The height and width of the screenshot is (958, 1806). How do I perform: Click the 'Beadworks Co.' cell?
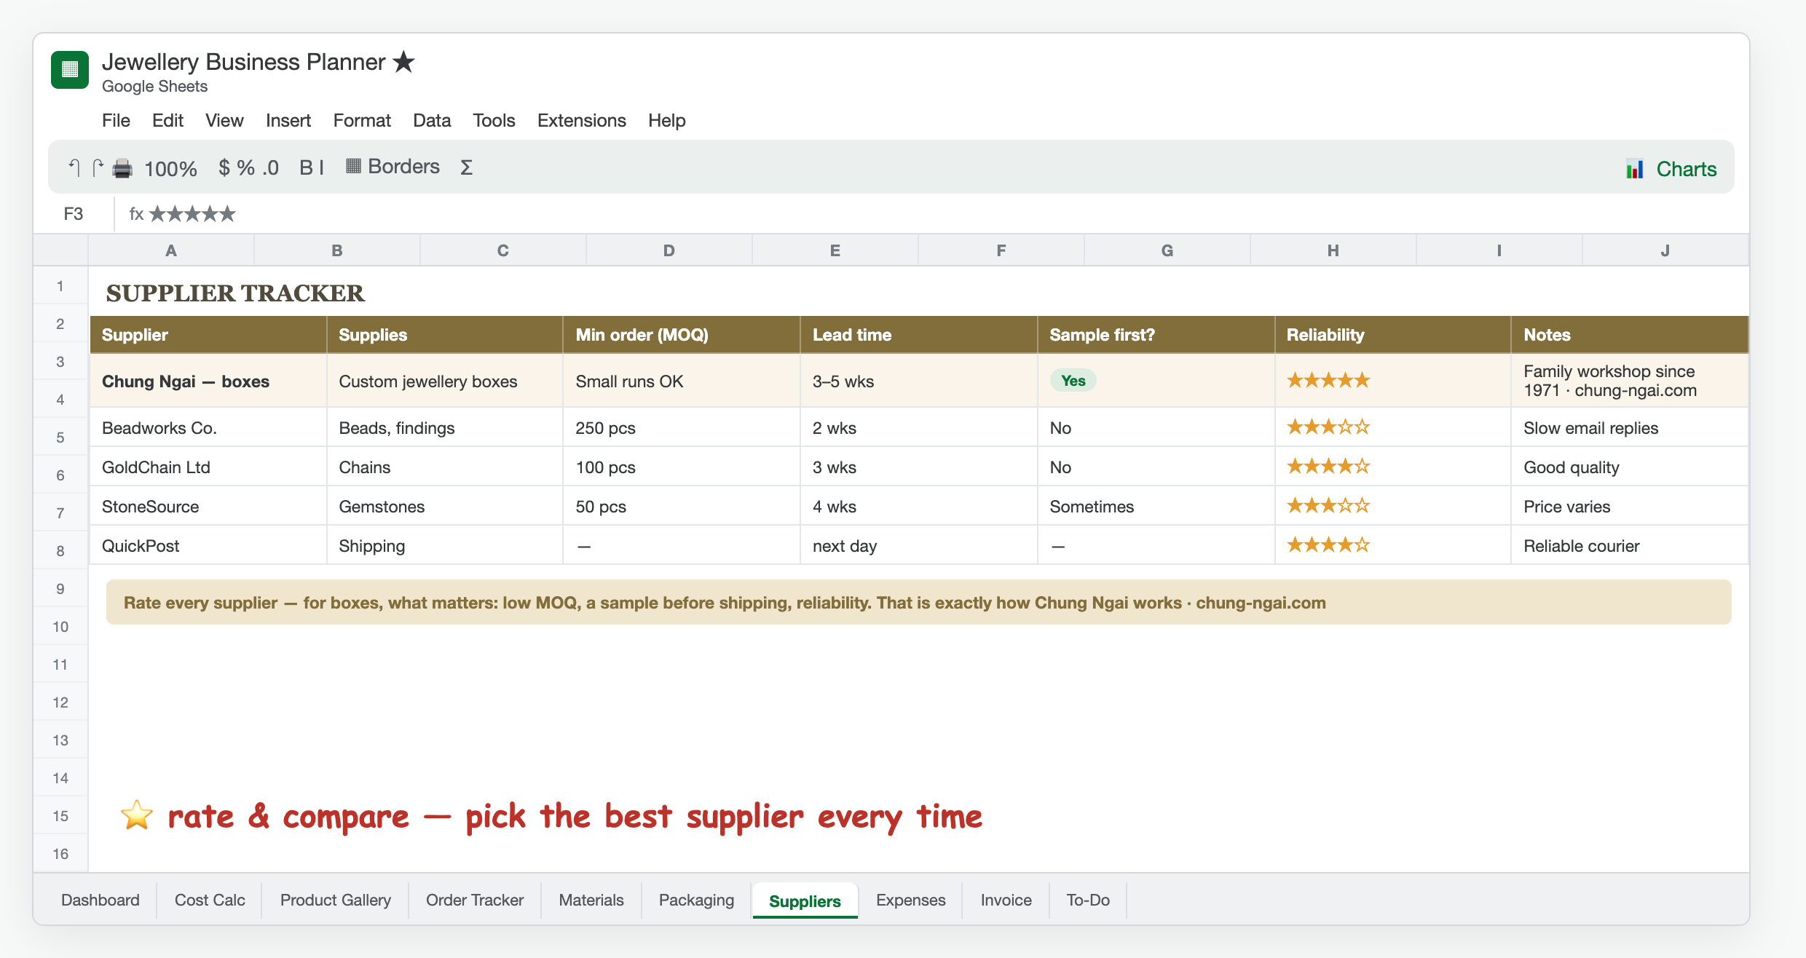pos(208,428)
